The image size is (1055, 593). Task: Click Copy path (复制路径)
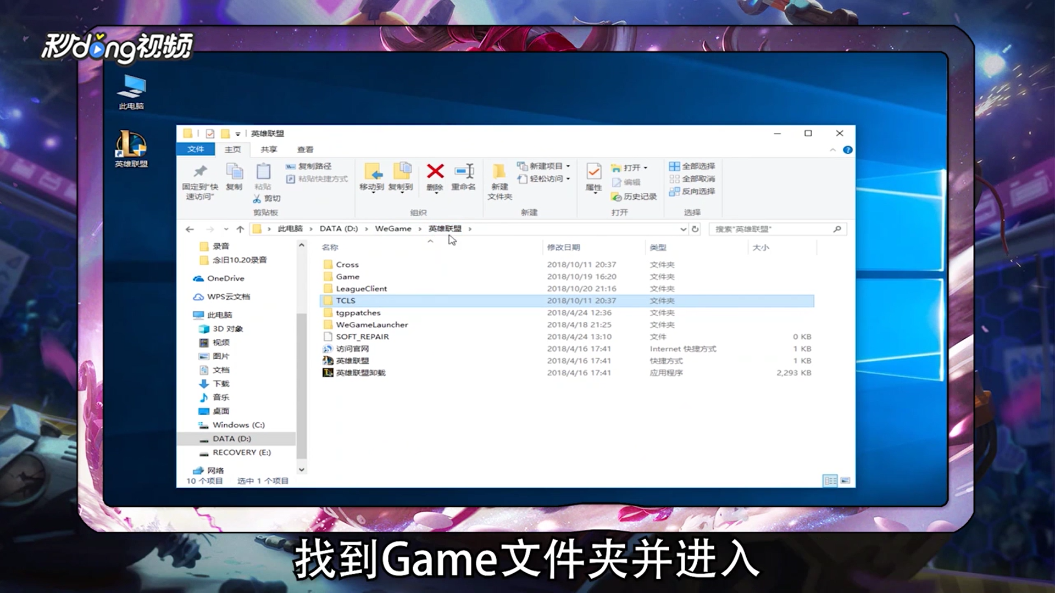[x=309, y=166]
